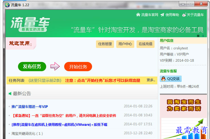The image size is (210, 139).
Task: Click the timestamp 2014-01-08 10:43
Action: [x=138, y=115]
